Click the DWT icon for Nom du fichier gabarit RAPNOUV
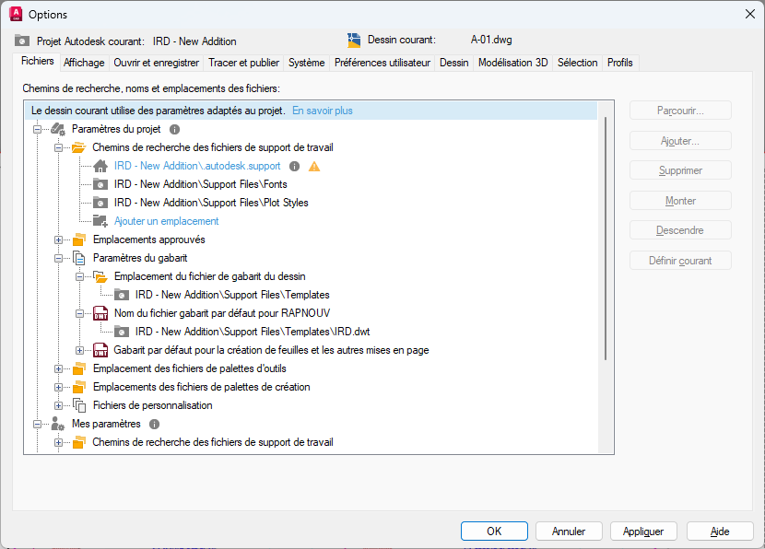The height and width of the screenshot is (549, 765). [x=100, y=313]
